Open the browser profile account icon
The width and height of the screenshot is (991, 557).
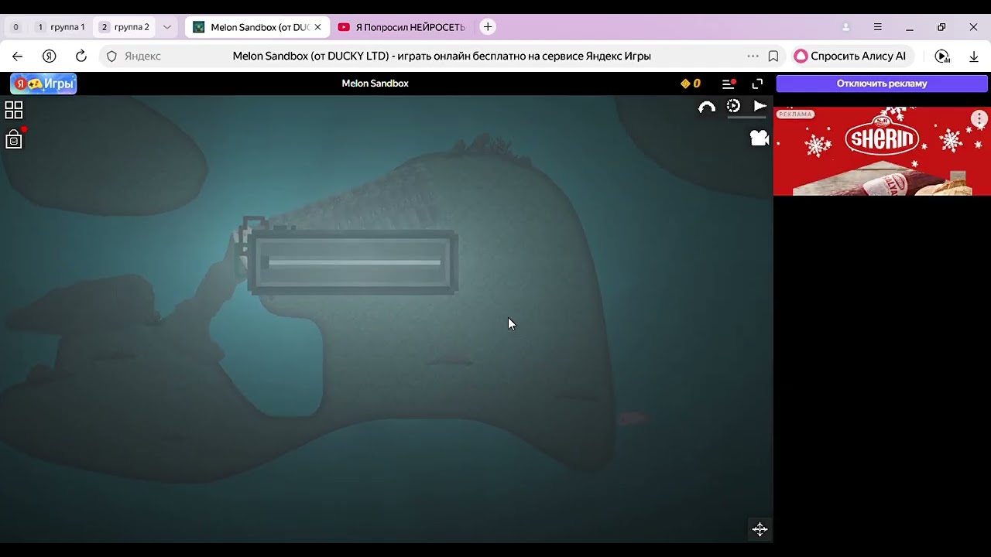[845, 27]
